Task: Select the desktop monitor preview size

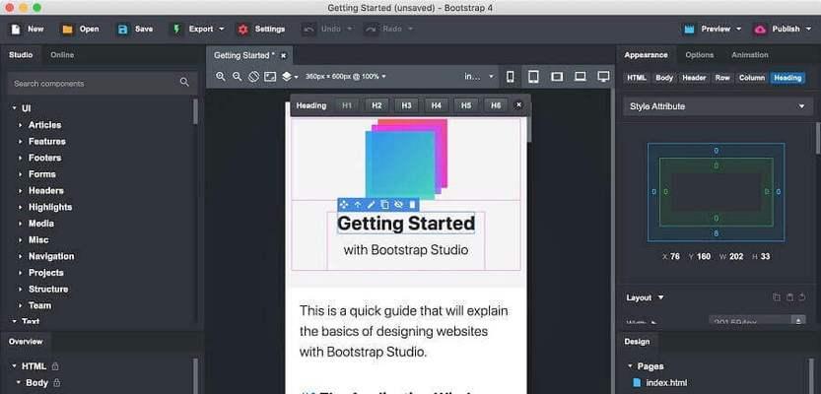Action: 603,77
